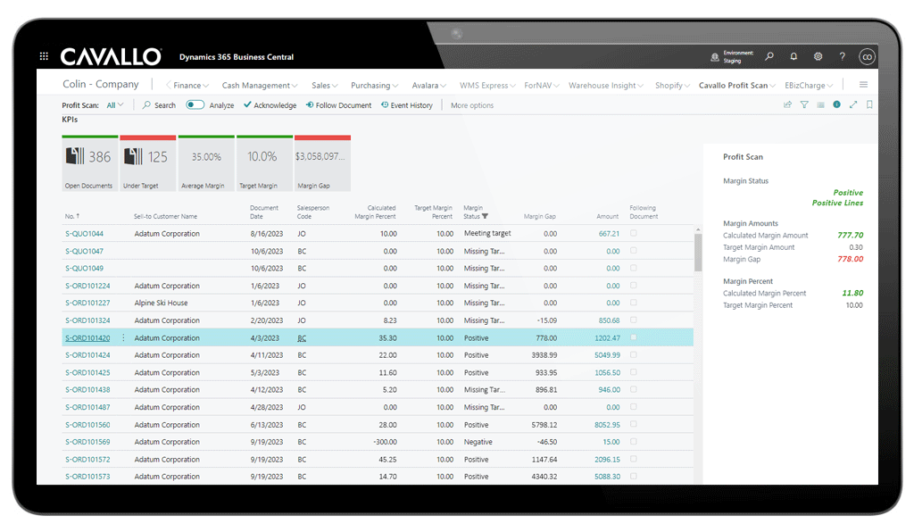Open the Under Target KPI tile

[148, 163]
